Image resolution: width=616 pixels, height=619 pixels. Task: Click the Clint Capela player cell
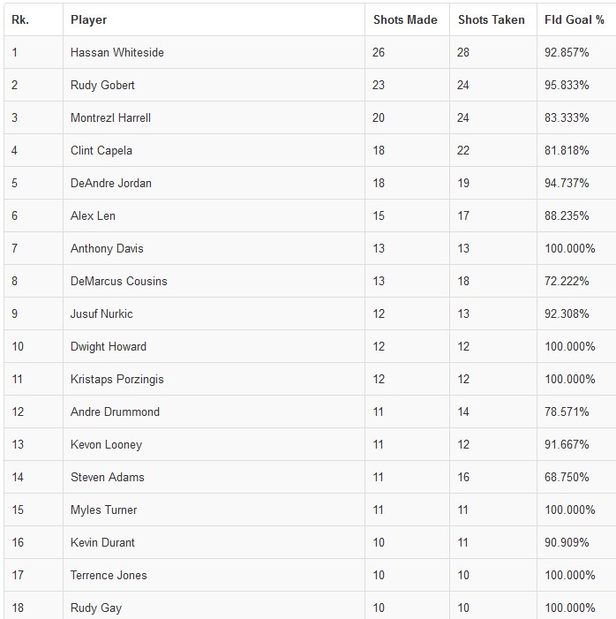(101, 150)
